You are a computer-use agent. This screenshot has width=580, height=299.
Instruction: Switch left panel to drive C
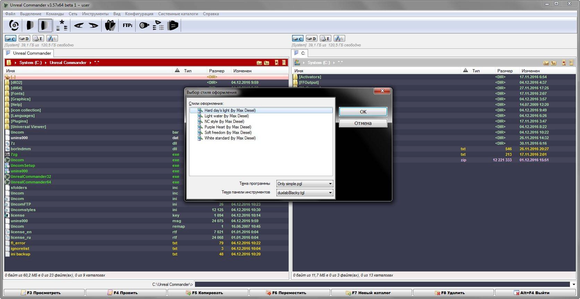click(10, 38)
